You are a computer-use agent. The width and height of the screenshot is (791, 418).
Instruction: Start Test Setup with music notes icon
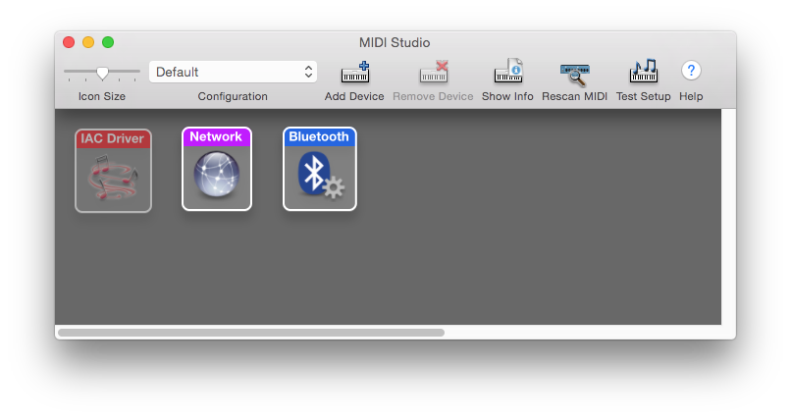[x=643, y=71]
